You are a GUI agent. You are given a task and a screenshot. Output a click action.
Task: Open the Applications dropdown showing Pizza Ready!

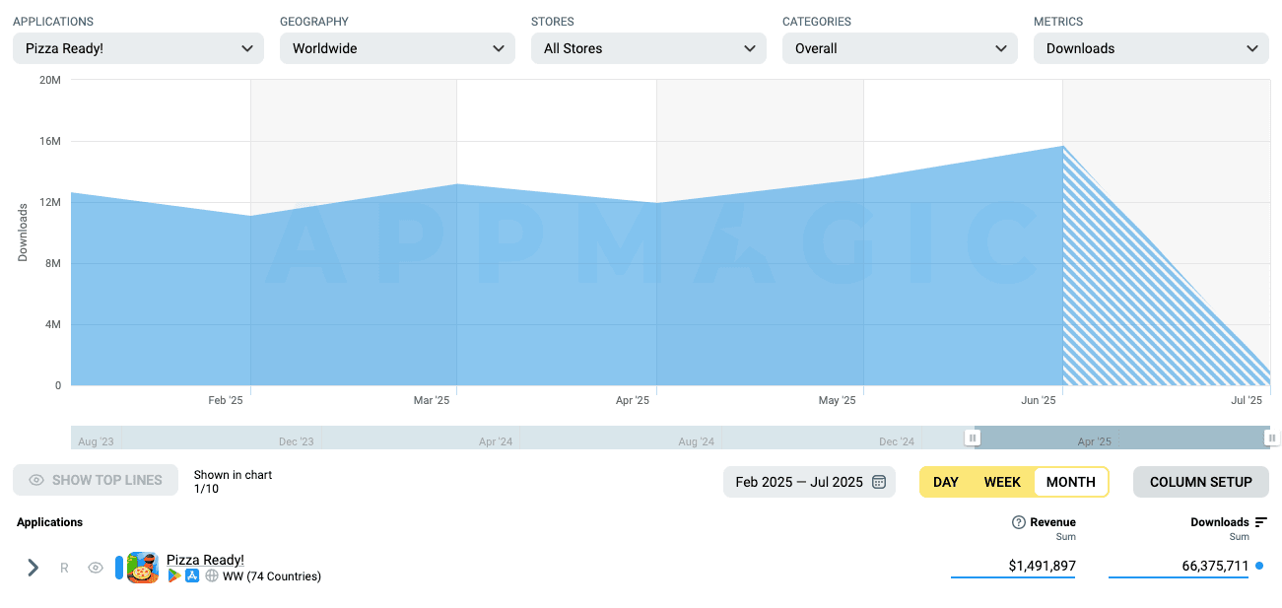(138, 48)
